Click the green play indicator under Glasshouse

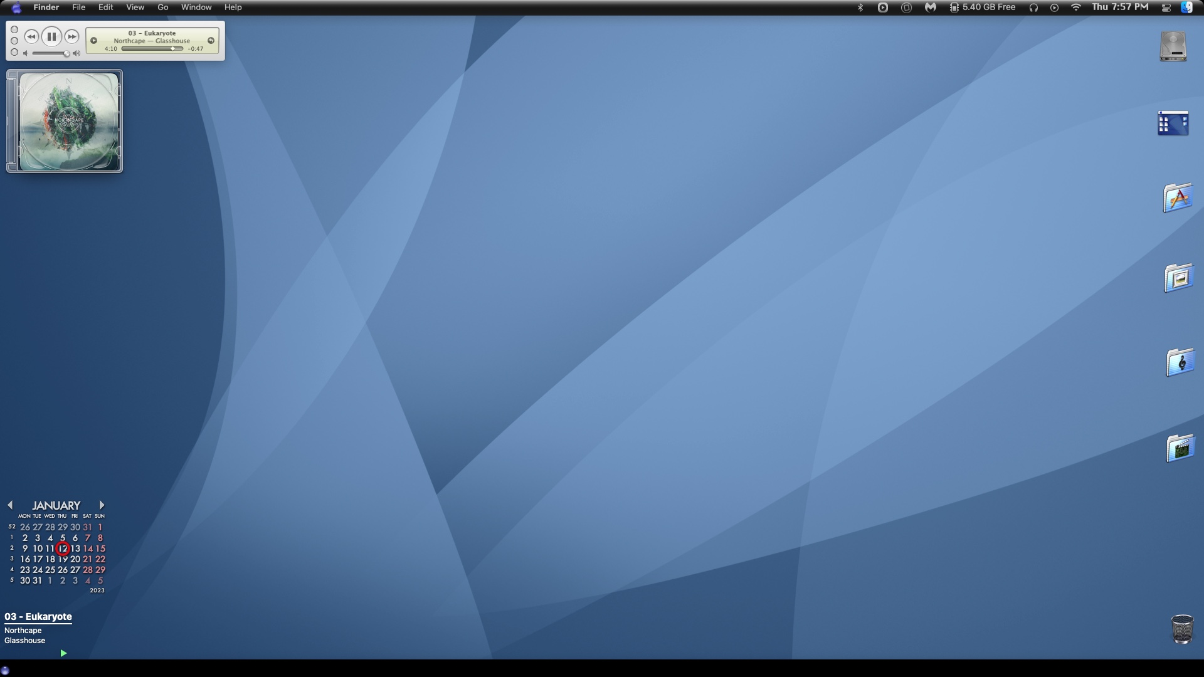tap(63, 653)
